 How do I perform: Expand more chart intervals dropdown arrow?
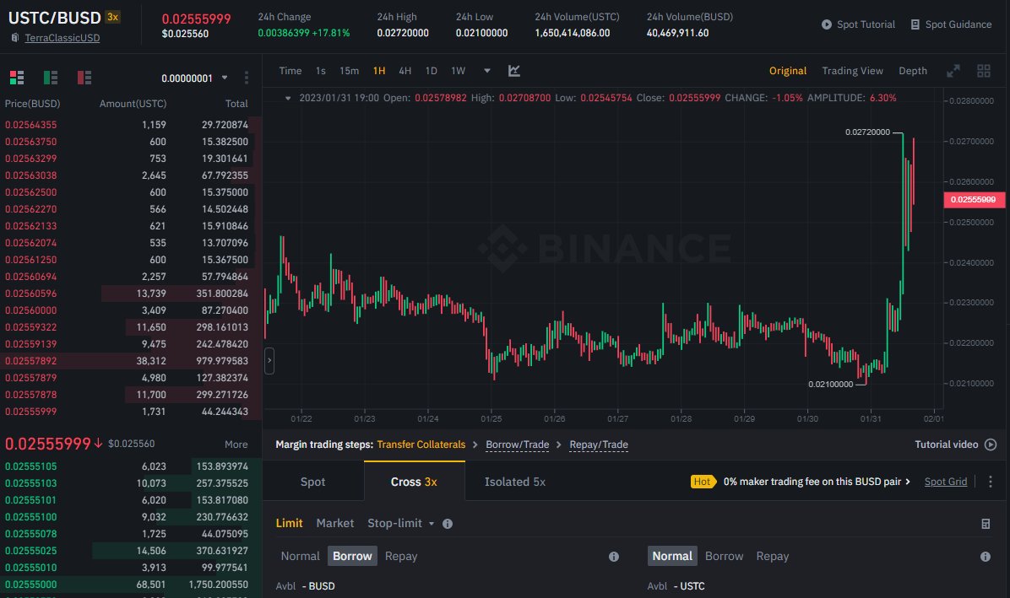coord(487,71)
